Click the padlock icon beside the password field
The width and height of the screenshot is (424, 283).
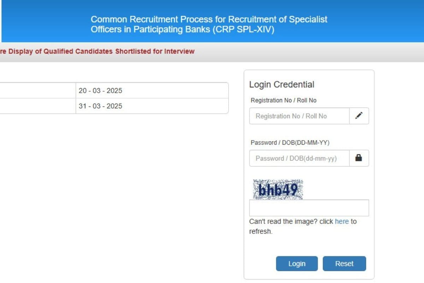[359, 158]
